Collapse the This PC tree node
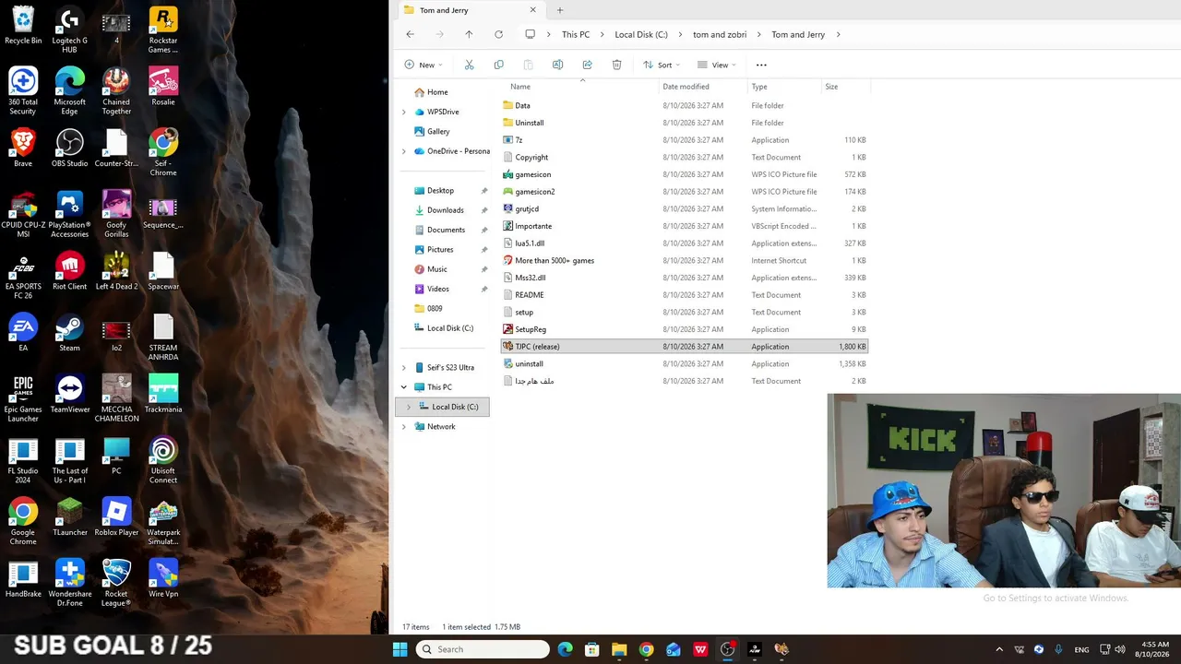This screenshot has width=1181, height=664. (403, 387)
